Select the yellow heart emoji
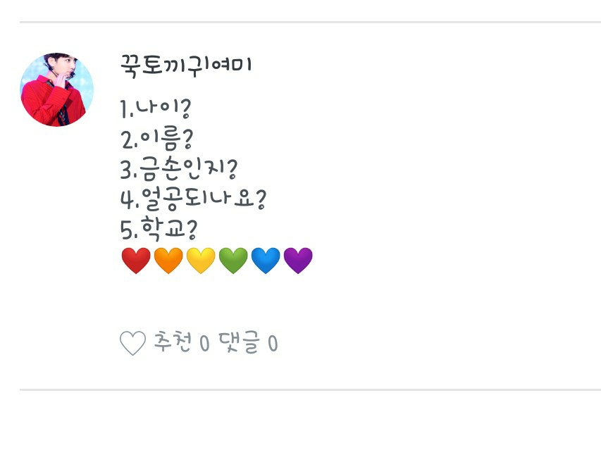The height and width of the screenshot is (450, 601). tap(201, 261)
